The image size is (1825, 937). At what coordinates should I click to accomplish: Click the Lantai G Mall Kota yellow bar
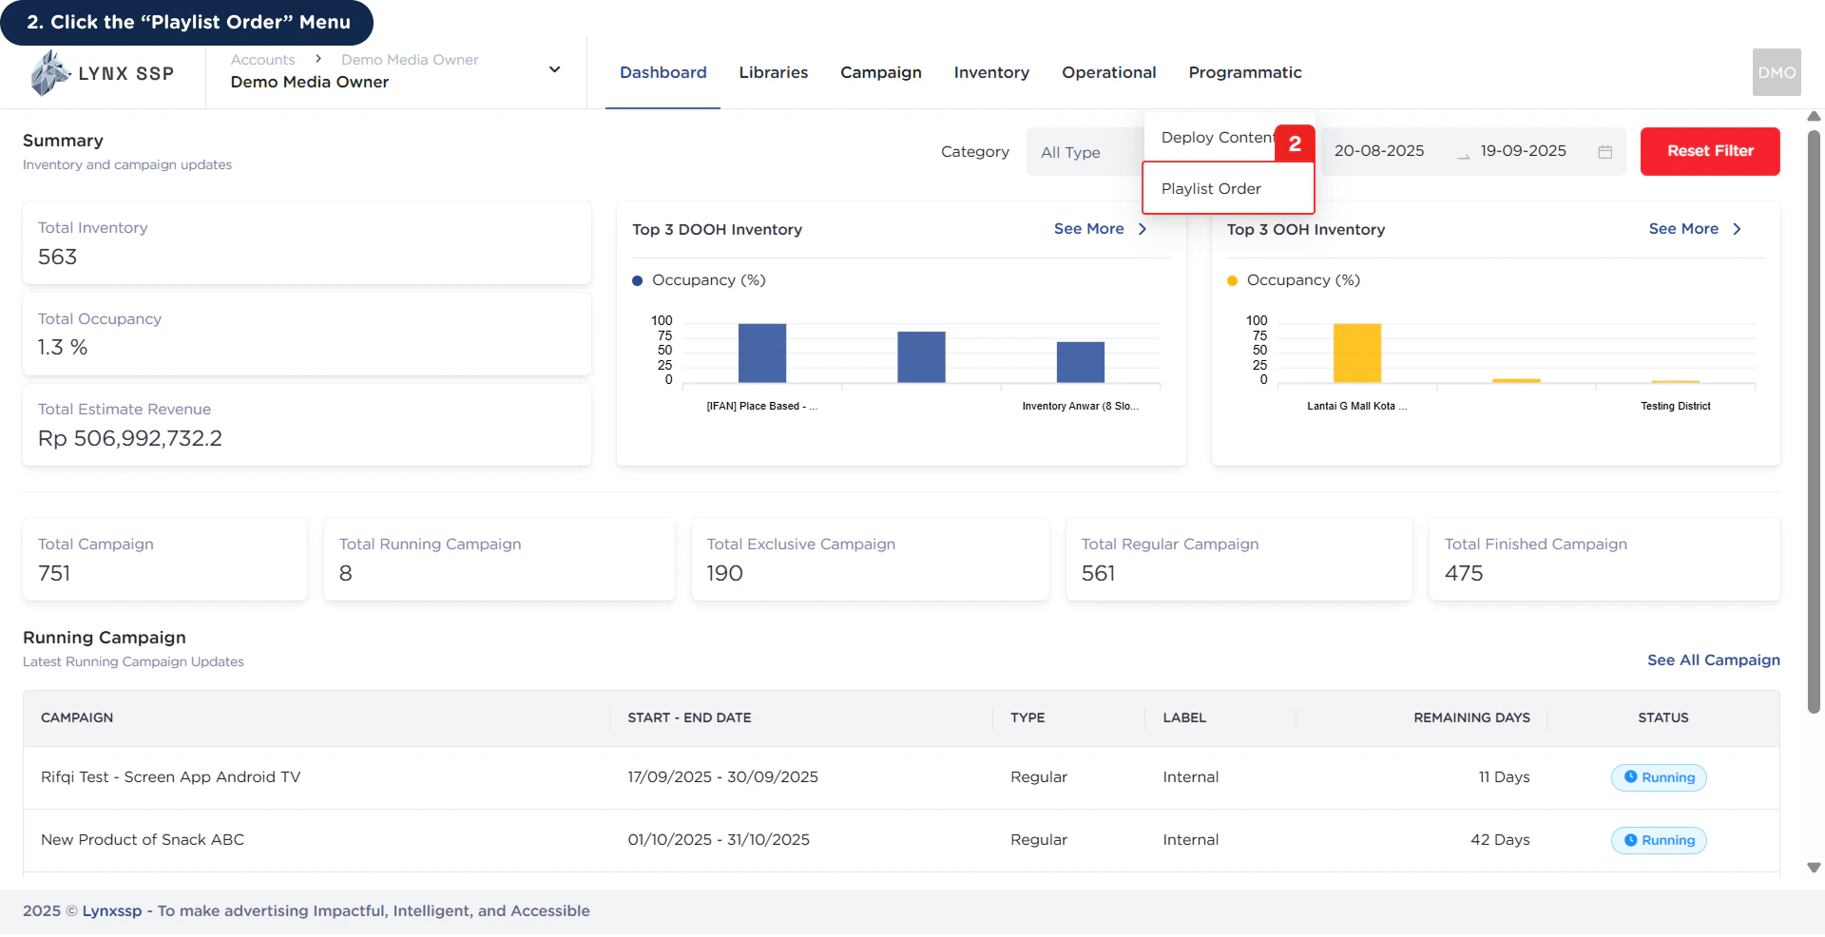point(1357,354)
